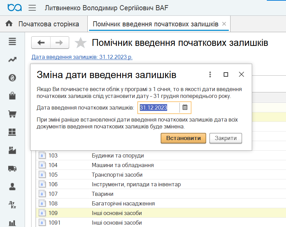
Task: Close the Помічник введення початкових залишків tab
Action: coord(224,24)
